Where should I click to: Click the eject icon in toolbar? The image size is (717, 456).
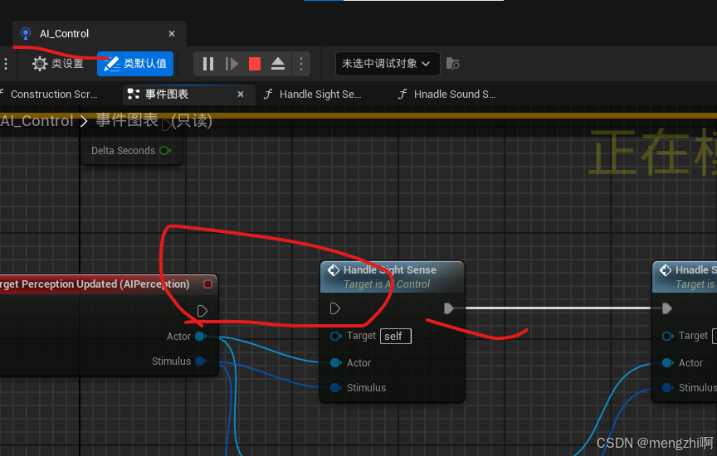point(278,64)
